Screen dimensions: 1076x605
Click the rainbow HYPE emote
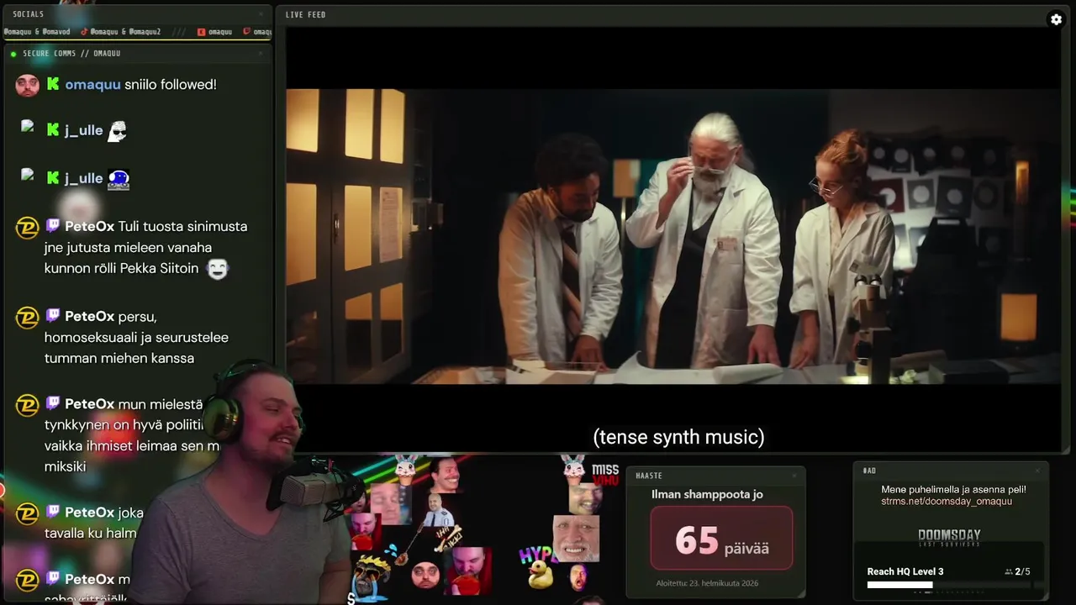pos(538,555)
